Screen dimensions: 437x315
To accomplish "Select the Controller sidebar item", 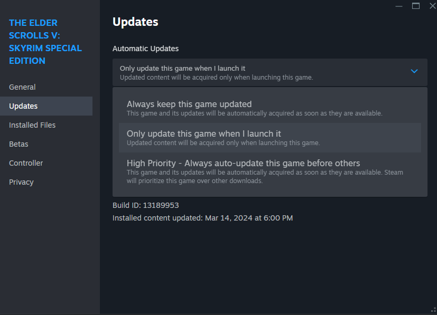I will 26,163.
